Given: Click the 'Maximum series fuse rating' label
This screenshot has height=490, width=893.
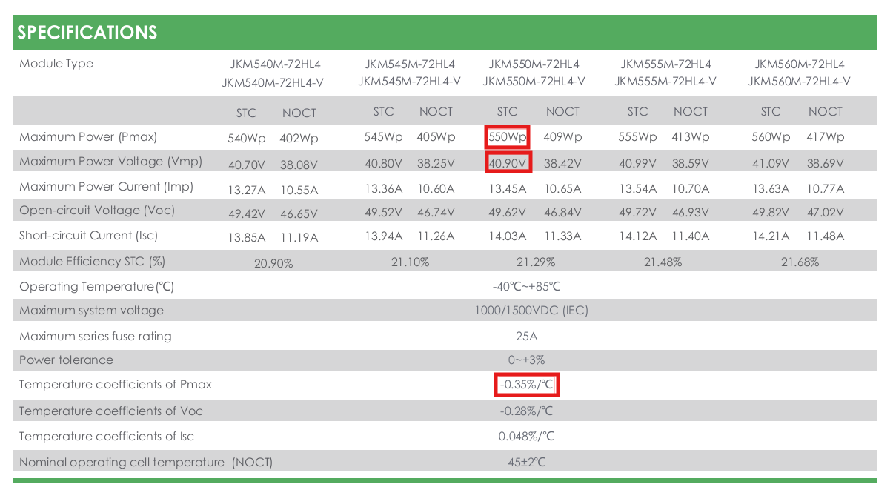Looking at the screenshot, I should pos(96,337).
